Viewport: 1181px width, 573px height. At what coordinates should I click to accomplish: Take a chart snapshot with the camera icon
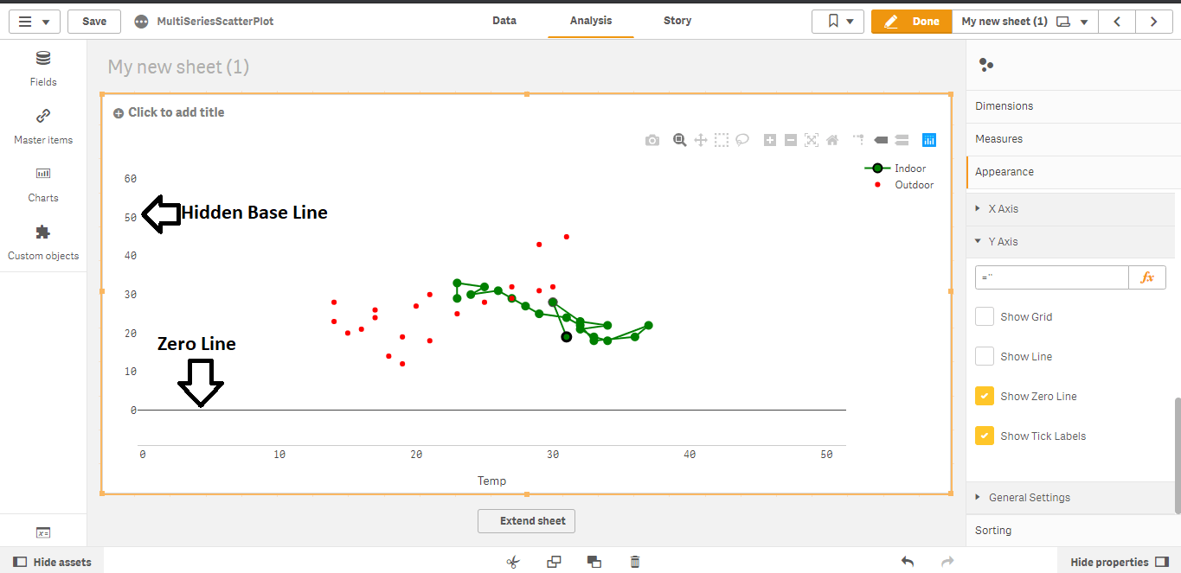pyautogui.click(x=652, y=139)
